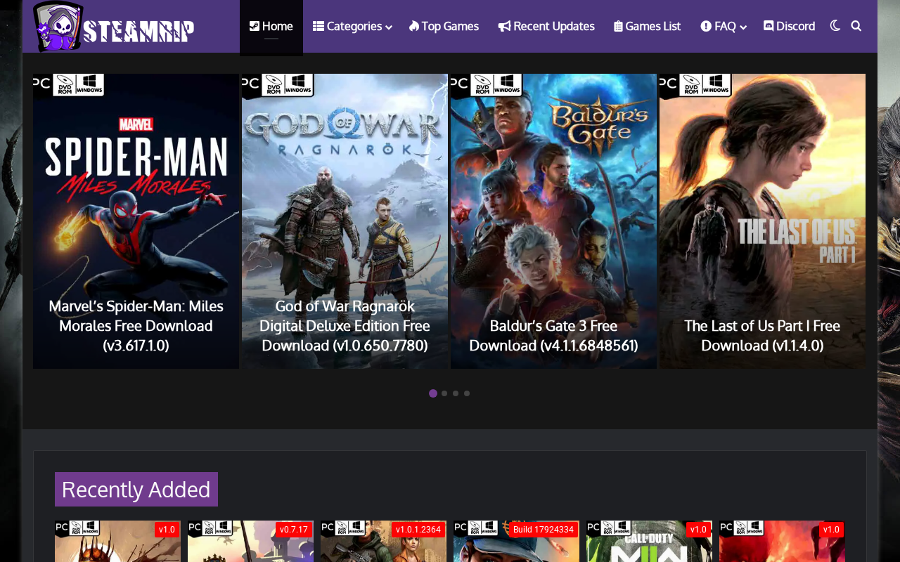
Task: Click the Recent Updates megaphone icon
Action: pyautogui.click(x=504, y=26)
